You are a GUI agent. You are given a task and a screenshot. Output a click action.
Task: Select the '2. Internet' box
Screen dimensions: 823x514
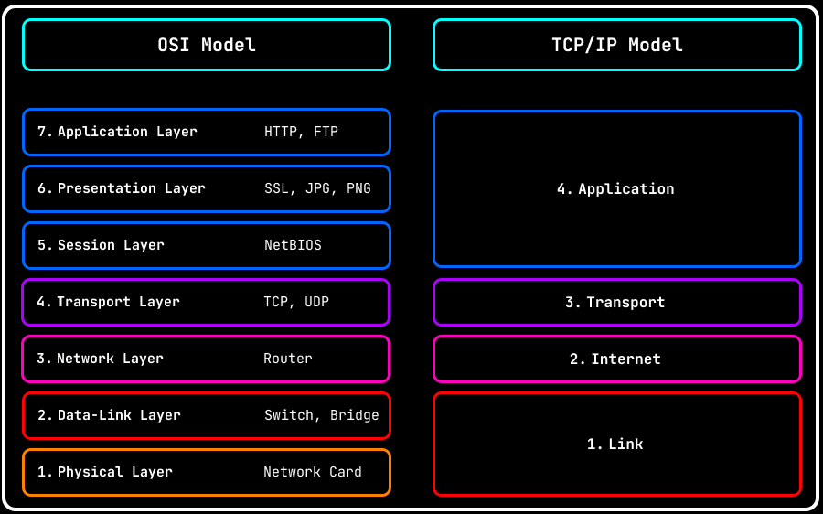click(616, 359)
